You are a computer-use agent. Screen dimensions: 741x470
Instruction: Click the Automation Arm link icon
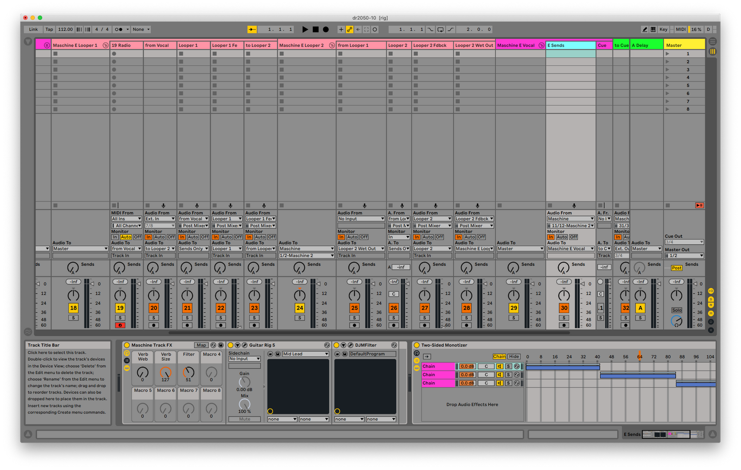tap(350, 29)
